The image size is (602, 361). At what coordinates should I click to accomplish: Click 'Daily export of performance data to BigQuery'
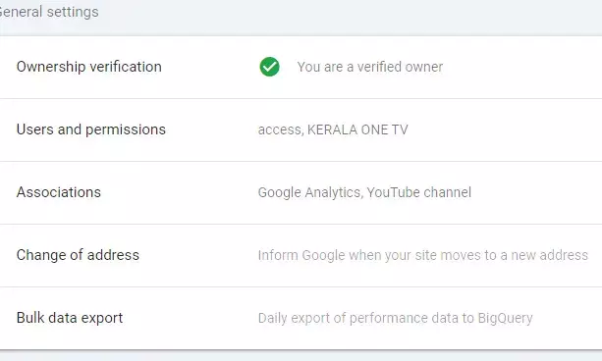[395, 318]
